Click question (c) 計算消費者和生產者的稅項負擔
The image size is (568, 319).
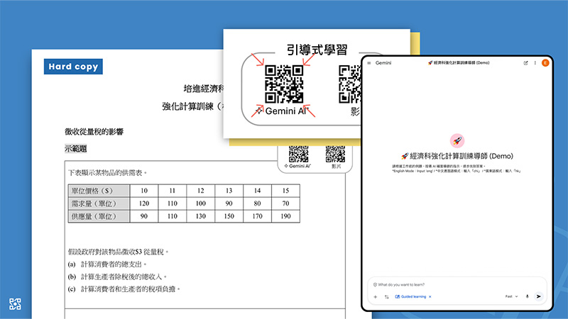coord(124,289)
